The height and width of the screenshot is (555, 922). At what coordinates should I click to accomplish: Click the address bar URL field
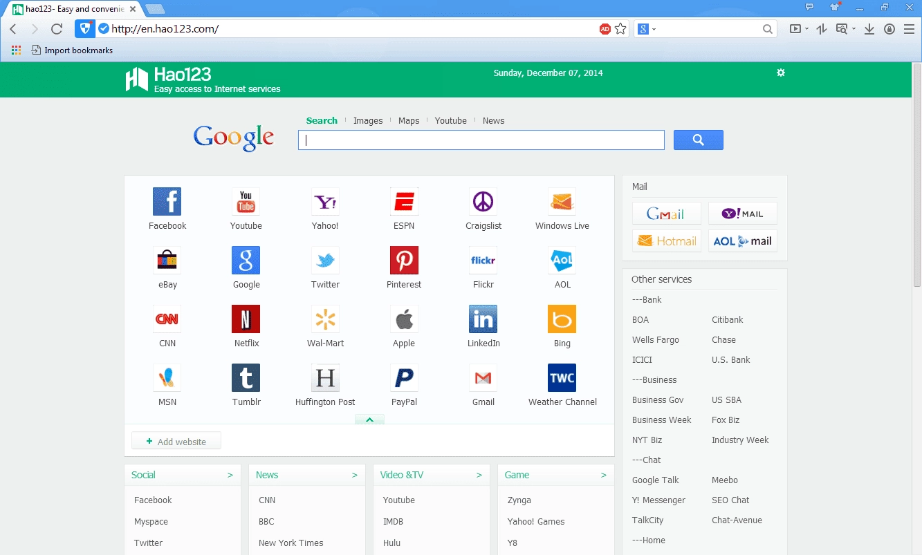tap(353, 29)
